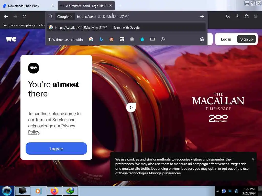Open the extensions puzzle icon
262x196 pixels.
coord(247,16)
